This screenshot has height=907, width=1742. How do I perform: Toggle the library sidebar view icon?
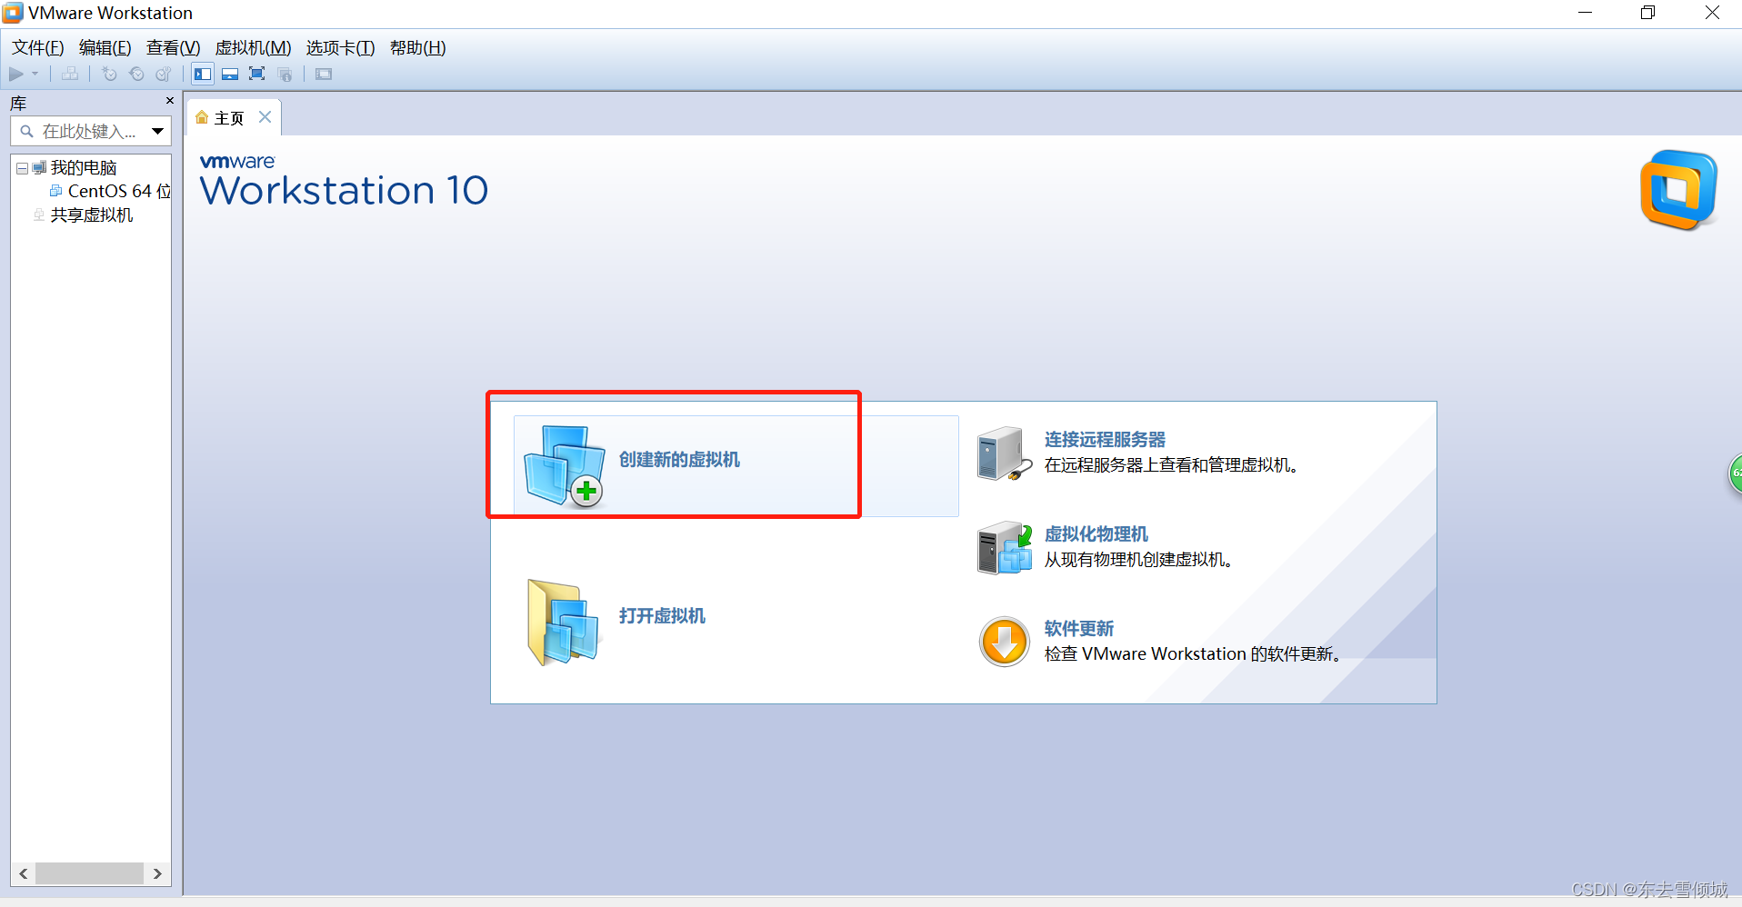click(203, 75)
